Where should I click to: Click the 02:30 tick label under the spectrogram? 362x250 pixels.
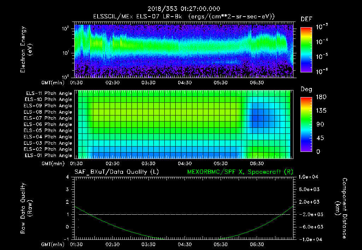point(112,83)
